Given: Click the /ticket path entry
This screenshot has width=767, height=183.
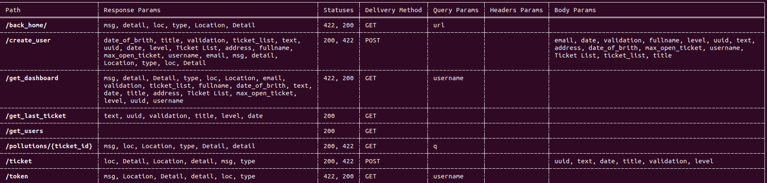Looking at the screenshot, I should pyautogui.click(x=19, y=161).
